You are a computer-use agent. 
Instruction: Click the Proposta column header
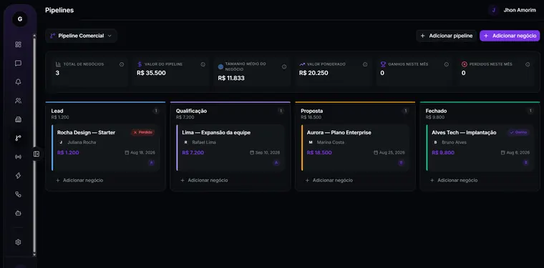coord(311,111)
